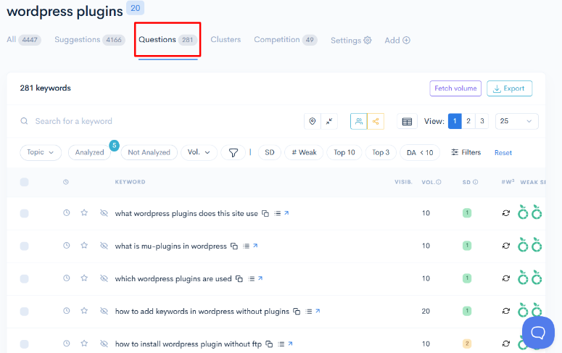Check 'which wordpress plugins are used' row

[25, 279]
